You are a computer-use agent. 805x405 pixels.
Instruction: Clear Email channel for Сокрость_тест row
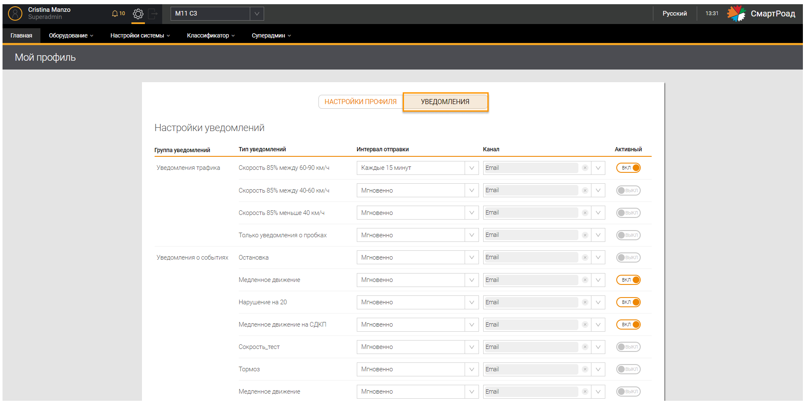click(585, 347)
